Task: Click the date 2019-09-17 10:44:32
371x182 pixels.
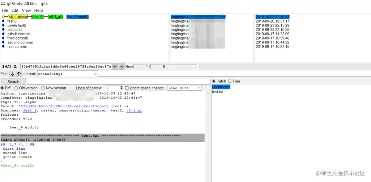Action: [x=272, y=43]
